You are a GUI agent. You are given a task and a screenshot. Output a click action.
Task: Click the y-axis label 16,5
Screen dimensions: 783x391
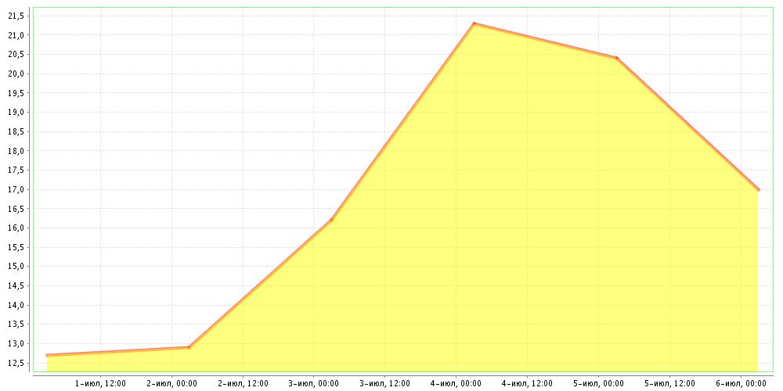16,209
